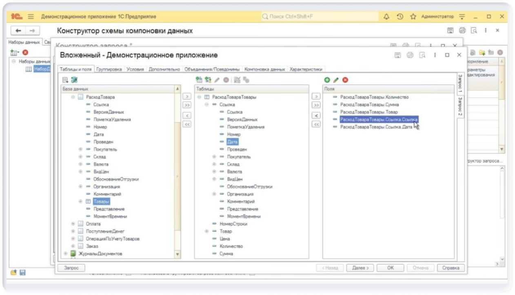The image size is (515, 295).
Task: Expand the Оплата node in database tree
Action: click(73, 224)
